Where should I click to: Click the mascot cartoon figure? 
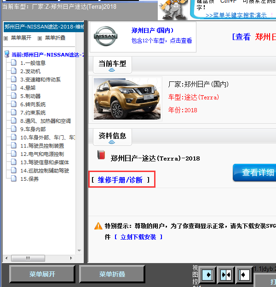pos(172,10)
